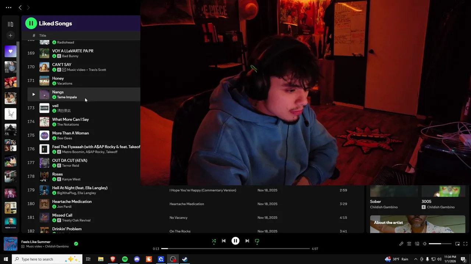Open the 3005 card by Childish Gambino
The width and height of the screenshot is (471, 264).
443,198
